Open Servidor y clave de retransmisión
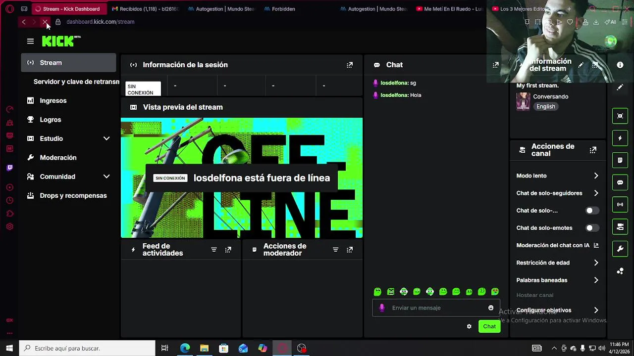The width and height of the screenshot is (634, 356). point(76,82)
